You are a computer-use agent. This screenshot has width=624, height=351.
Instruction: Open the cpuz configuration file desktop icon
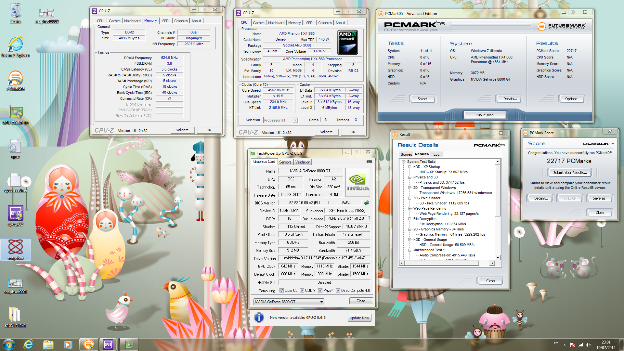[15, 149]
